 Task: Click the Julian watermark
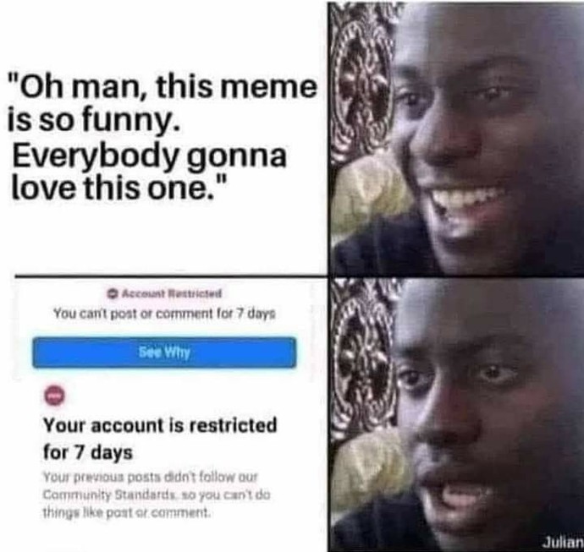click(x=564, y=541)
